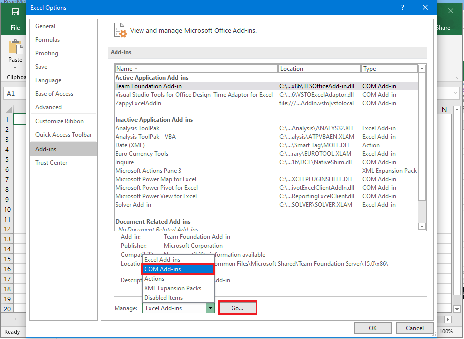Choose COM Add-ins in the Manage dropdown list
The height and width of the screenshot is (339, 464).
pos(178,269)
